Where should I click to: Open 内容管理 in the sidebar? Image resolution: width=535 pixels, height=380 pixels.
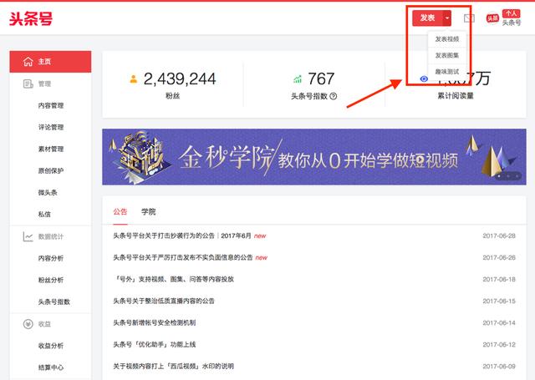pos(51,106)
